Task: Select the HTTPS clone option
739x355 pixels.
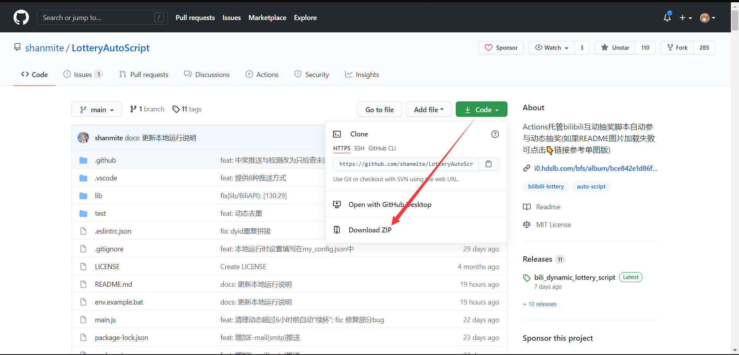Action: 342,148
